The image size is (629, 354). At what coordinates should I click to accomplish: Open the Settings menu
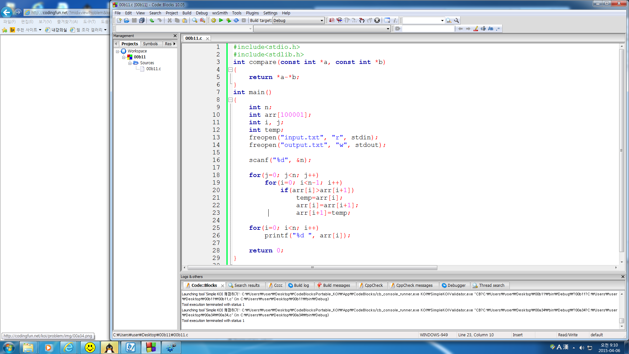tap(270, 13)
